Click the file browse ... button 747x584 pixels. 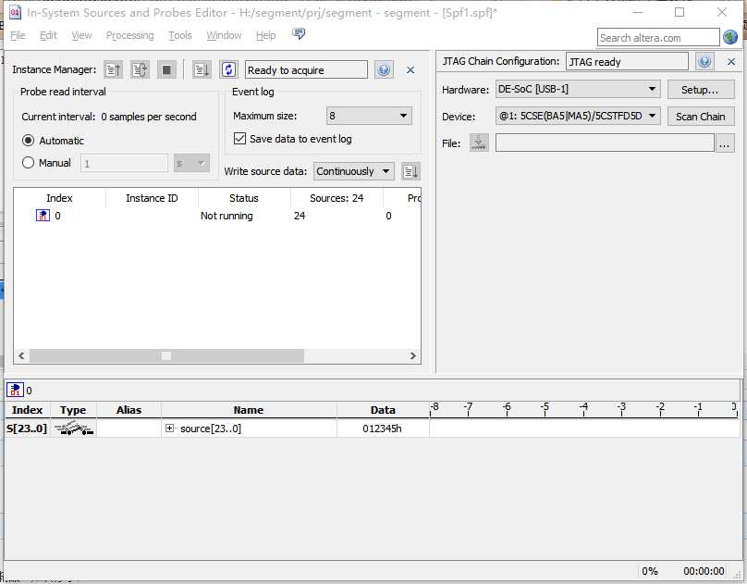pyautogui.click(x=725, y=143)
